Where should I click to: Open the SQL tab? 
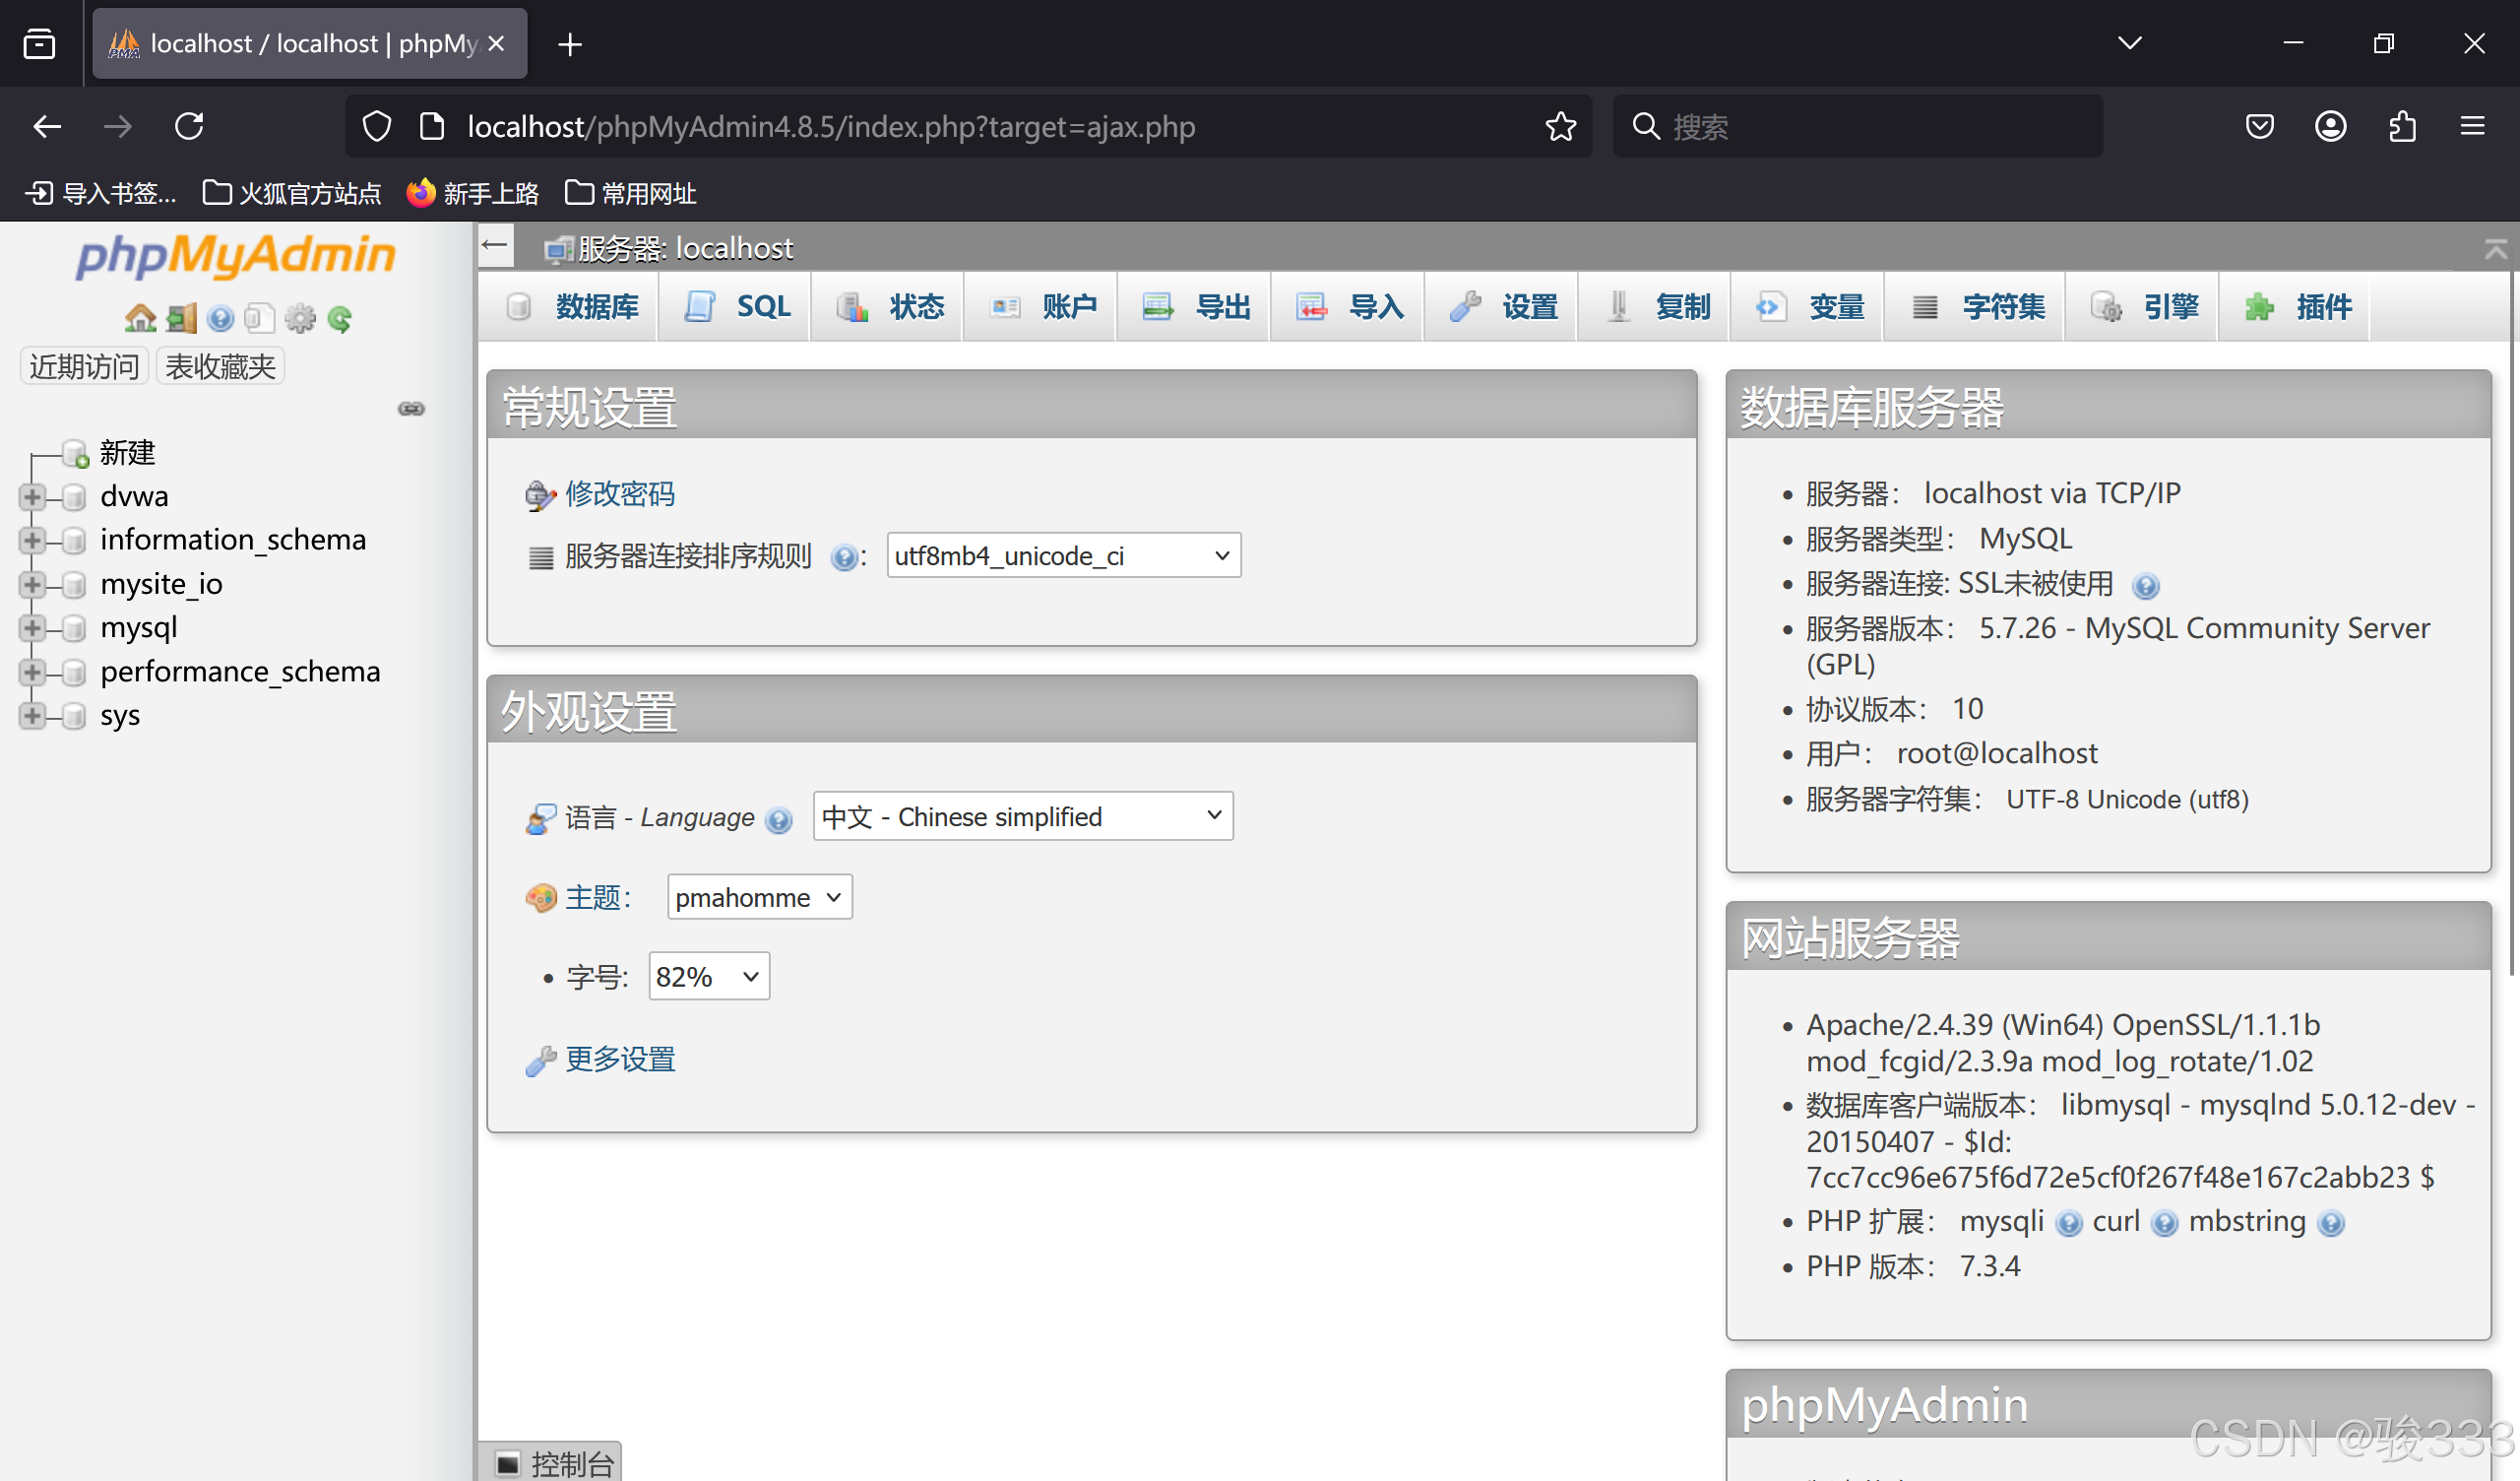(737, 307)
